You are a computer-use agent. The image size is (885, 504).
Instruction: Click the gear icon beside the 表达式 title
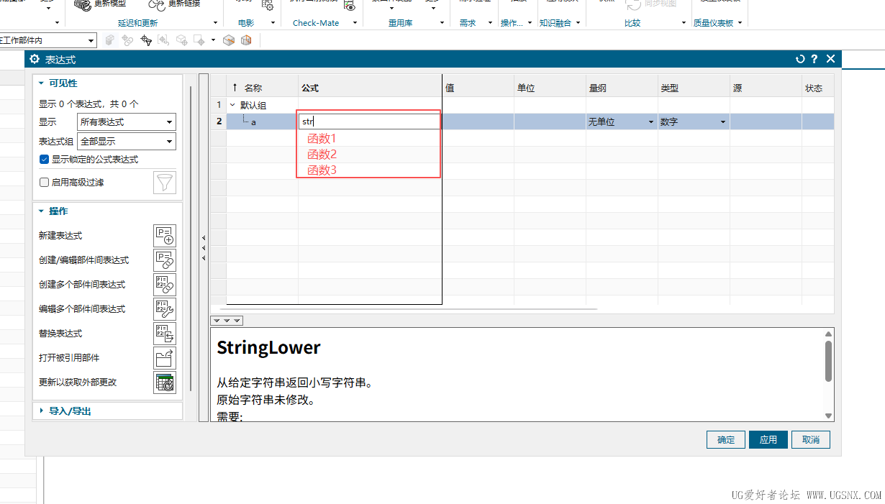[35, 59]
